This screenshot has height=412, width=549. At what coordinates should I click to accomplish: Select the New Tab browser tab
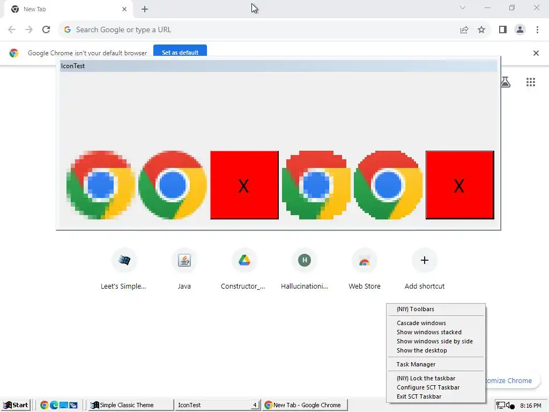click(68, 9)
